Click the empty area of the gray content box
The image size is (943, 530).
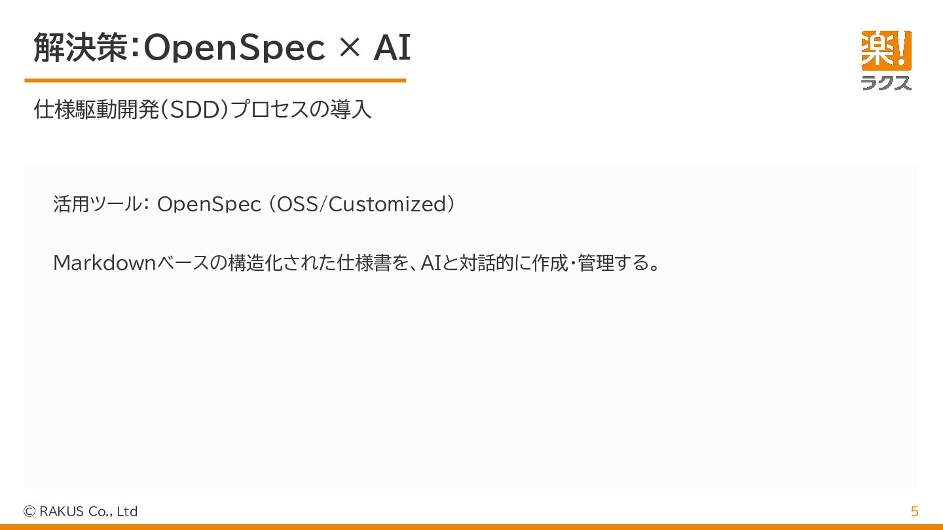pos(471,386)
